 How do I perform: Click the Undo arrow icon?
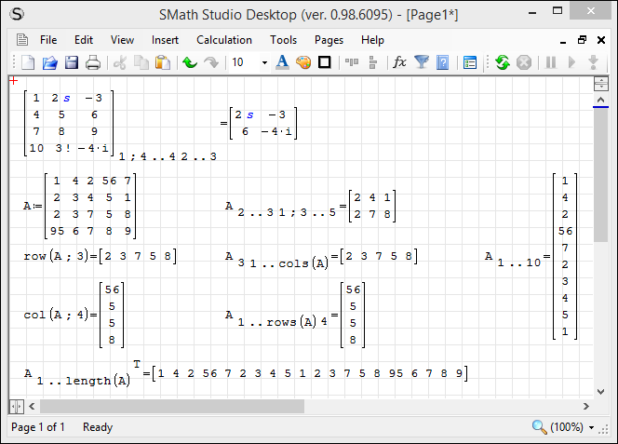tap(190, 62)
